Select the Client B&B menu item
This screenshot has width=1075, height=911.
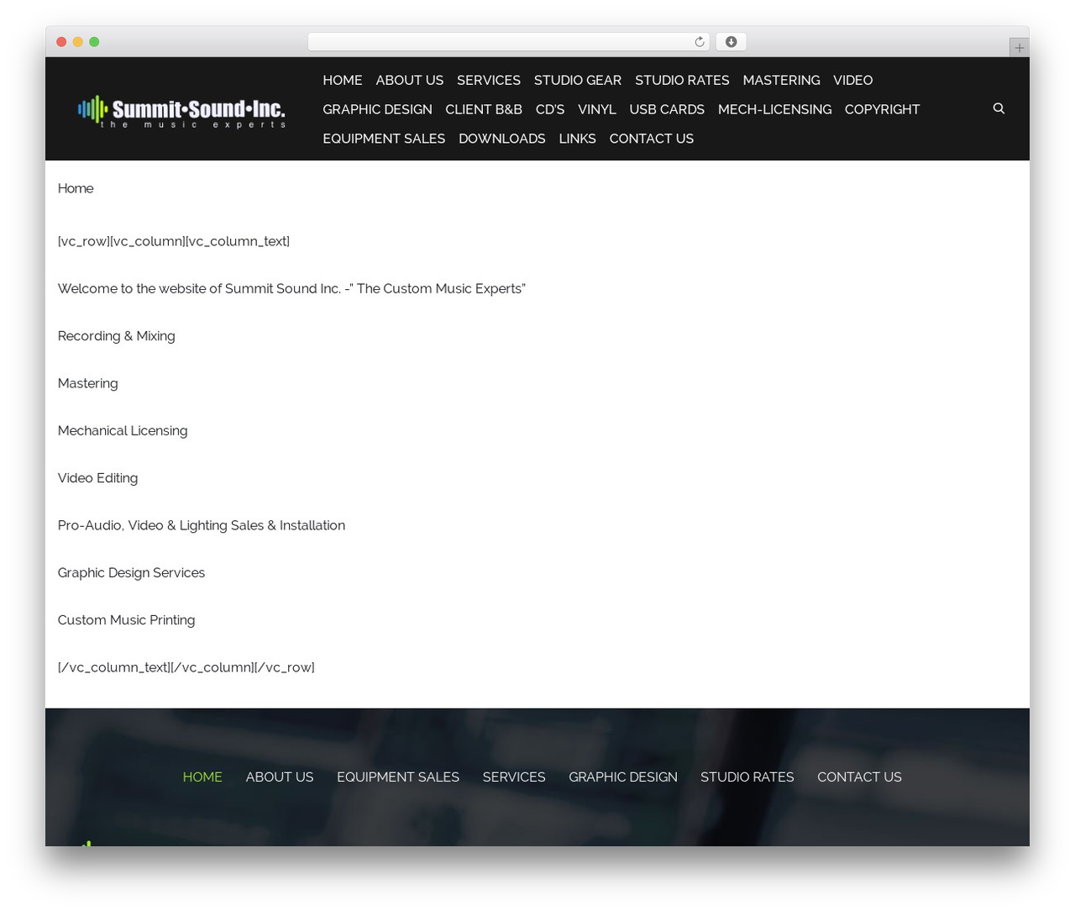(x=484, y=109)
